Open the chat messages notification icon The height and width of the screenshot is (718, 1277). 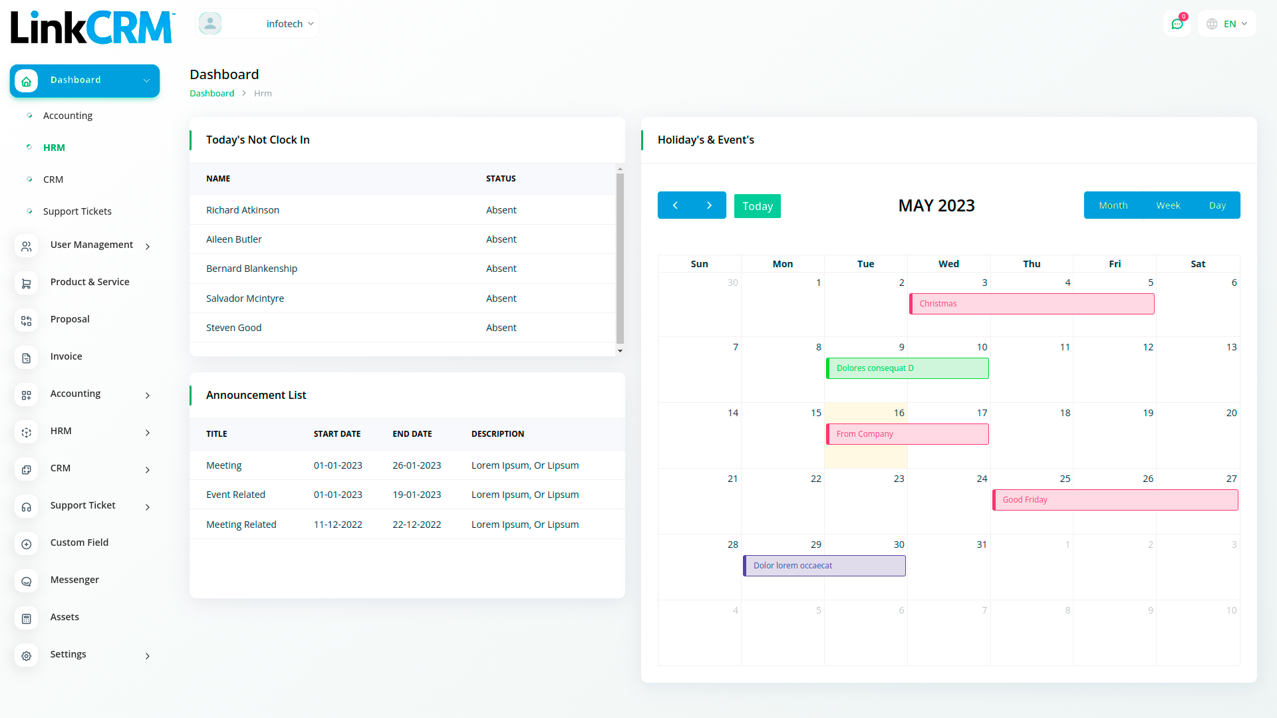tap(1177, 24)
